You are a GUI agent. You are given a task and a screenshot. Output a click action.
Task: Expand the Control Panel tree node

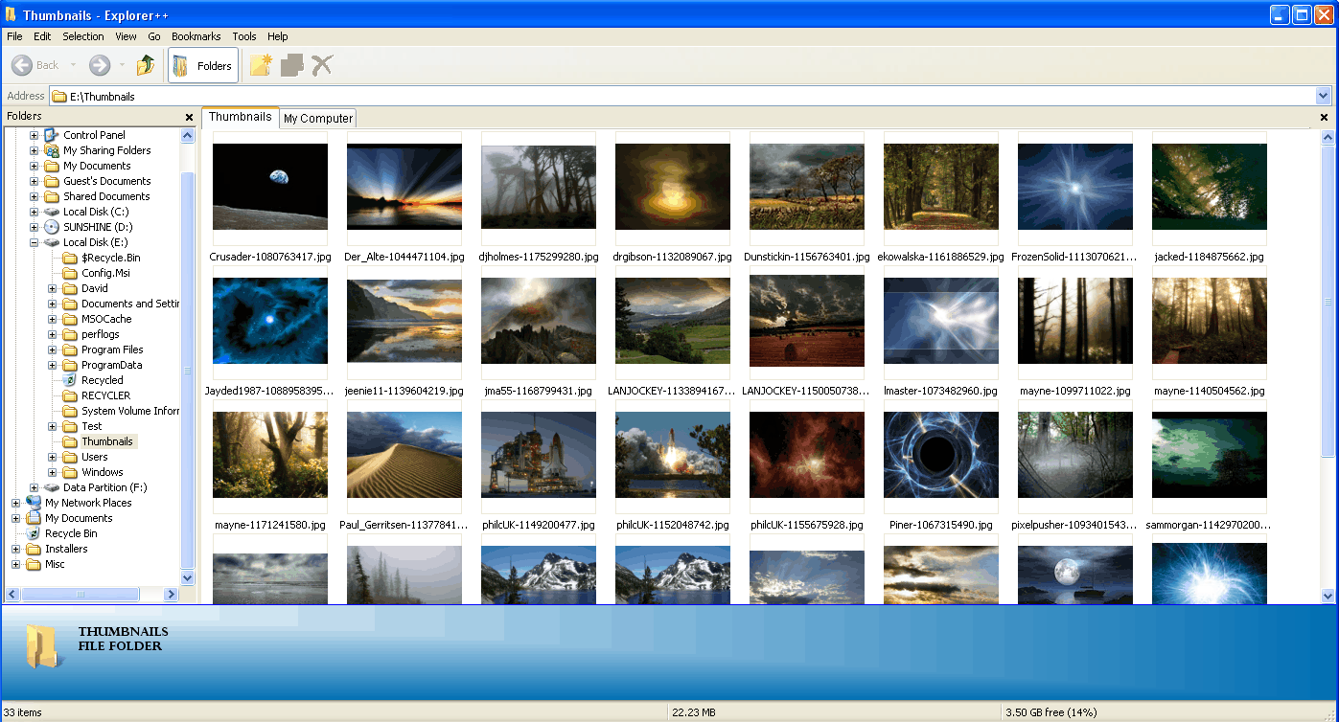point(35,135)
